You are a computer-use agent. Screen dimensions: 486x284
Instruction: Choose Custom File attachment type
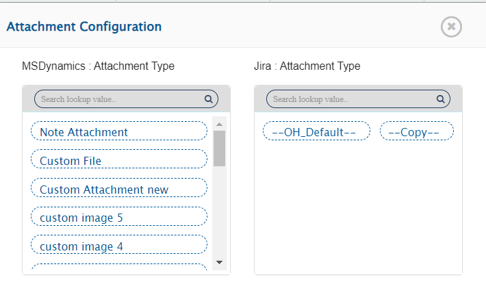118,160
